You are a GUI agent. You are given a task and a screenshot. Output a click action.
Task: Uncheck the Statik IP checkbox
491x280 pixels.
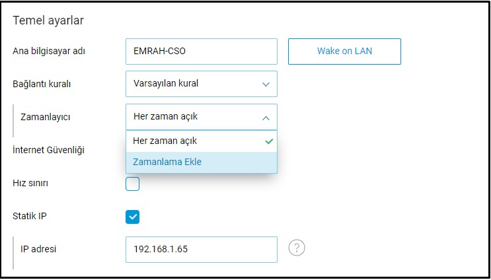(x=133, y=217)
